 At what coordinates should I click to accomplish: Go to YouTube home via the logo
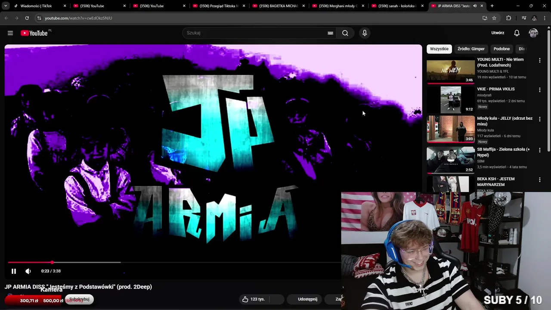[34, 33]
